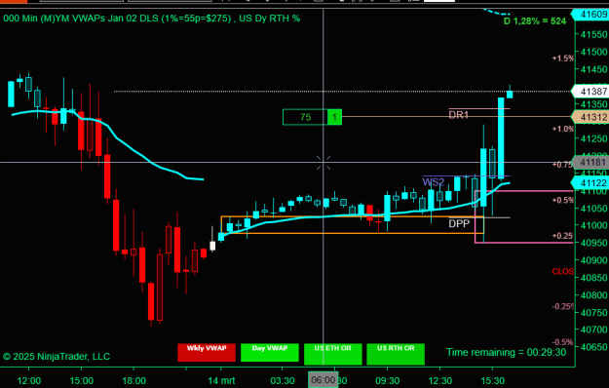Click the 41387 current price marker
The image size is (609, 388).
tap(590, 92)
